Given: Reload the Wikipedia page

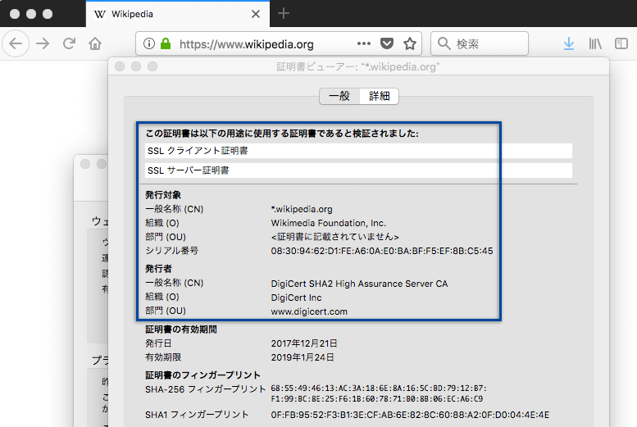Looking at the screenshot, I should (69, 43).
